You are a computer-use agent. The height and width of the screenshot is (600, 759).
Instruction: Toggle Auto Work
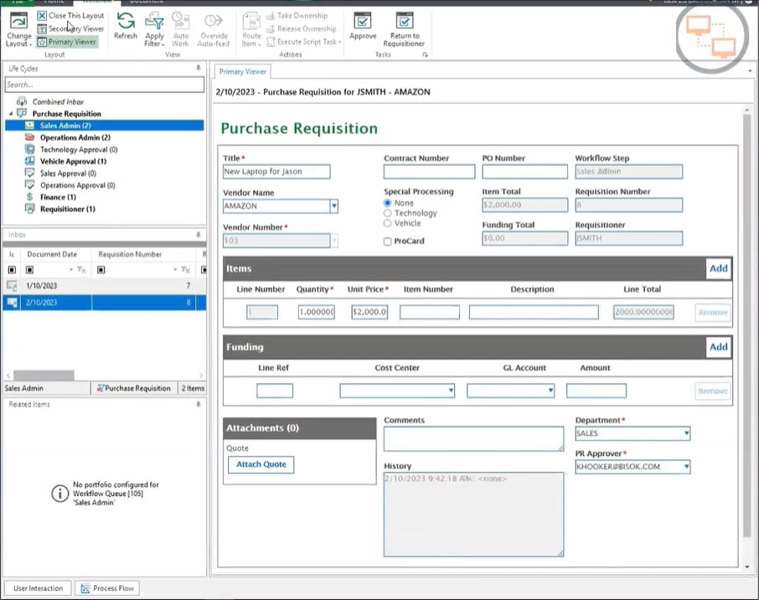click(x=181, y=29)
